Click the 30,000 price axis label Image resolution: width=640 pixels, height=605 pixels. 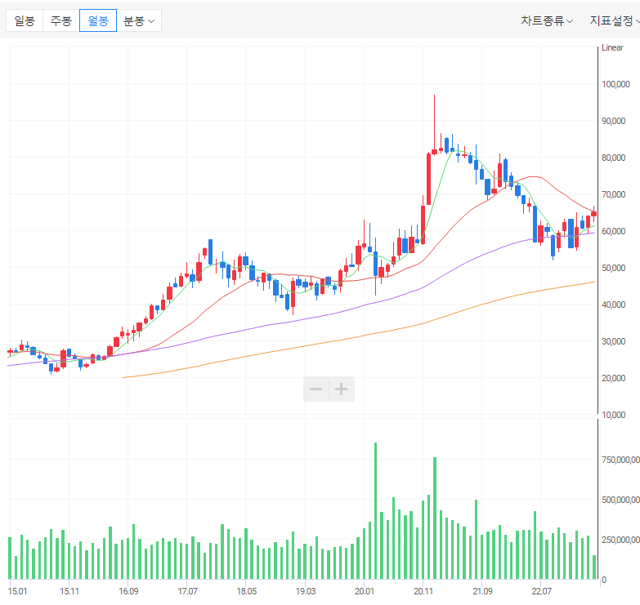pos(614,341)
